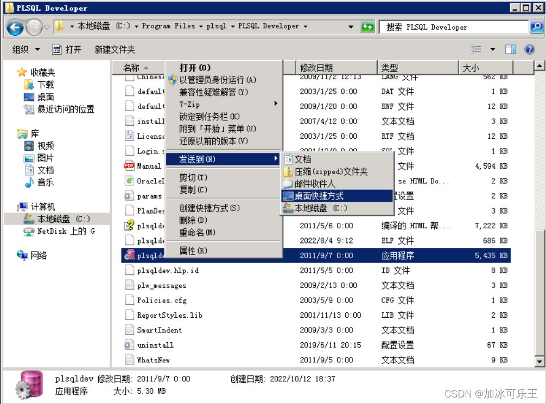Choose 复制(C) from context menu
The height and width of the screenshot is (404, 546).
pyautogui.click(x=224, y=190)
